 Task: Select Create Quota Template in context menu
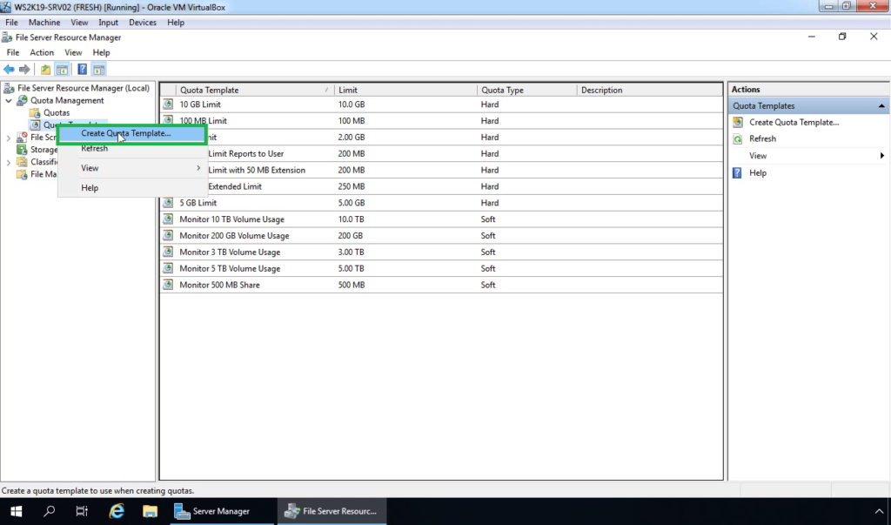(132, 134)
